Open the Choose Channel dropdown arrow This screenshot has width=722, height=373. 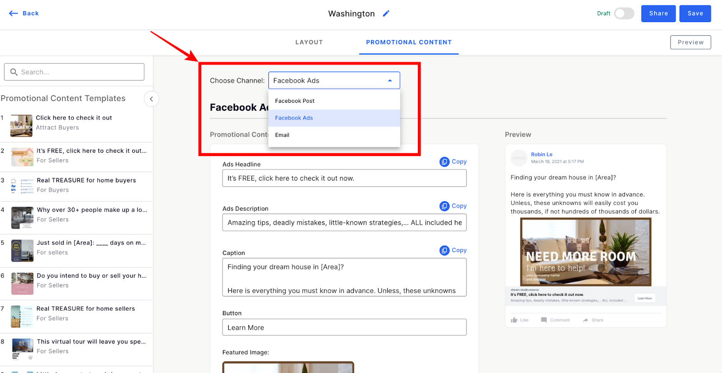pyautogui.click(x=390, y=81)
